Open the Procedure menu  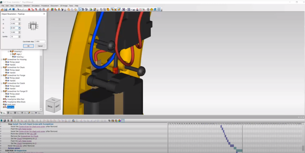tap(45, 6)
